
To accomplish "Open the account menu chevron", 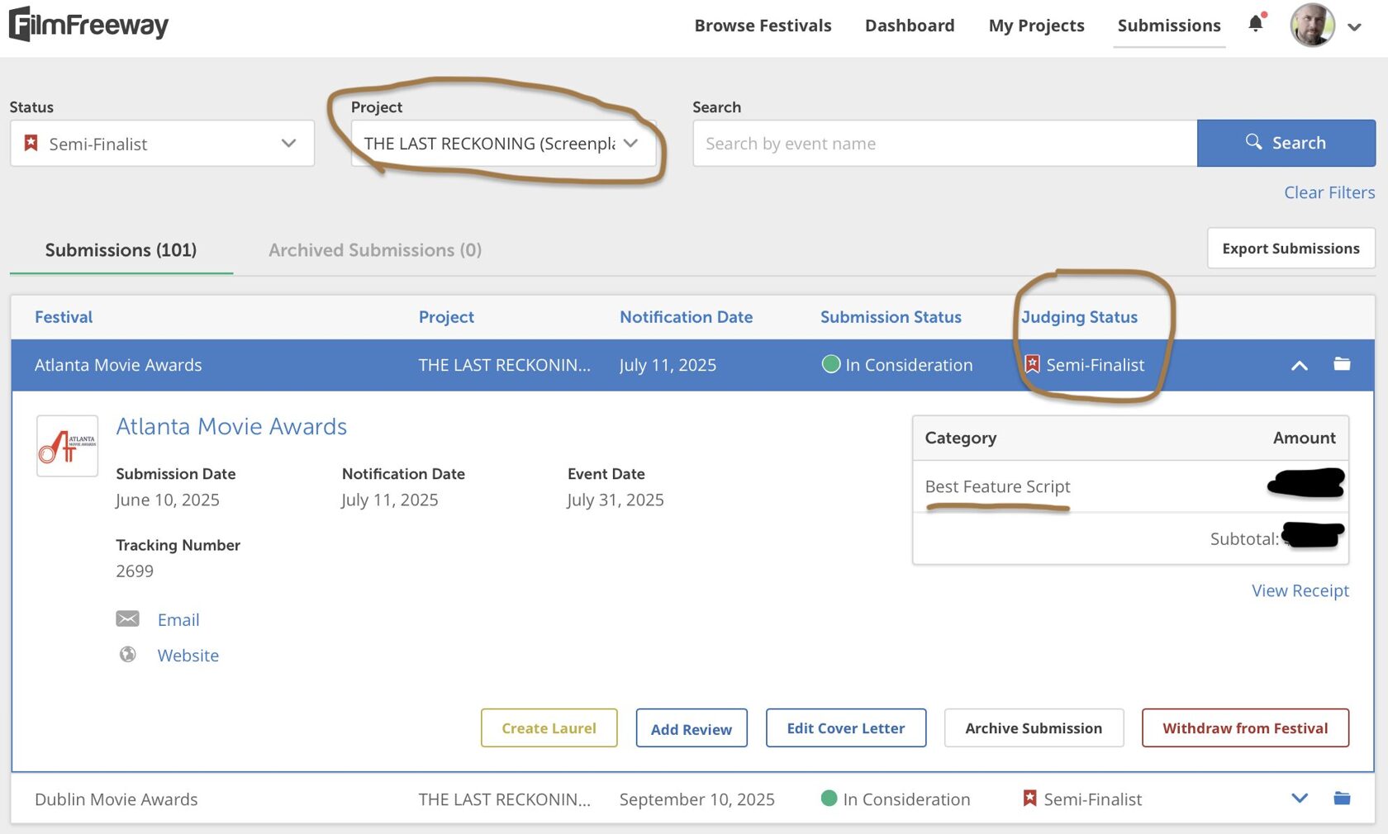I will 1354,27.
